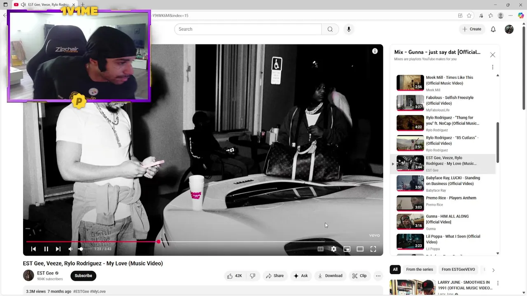Open YouTube account avatar menu

[x=509, y=29]
